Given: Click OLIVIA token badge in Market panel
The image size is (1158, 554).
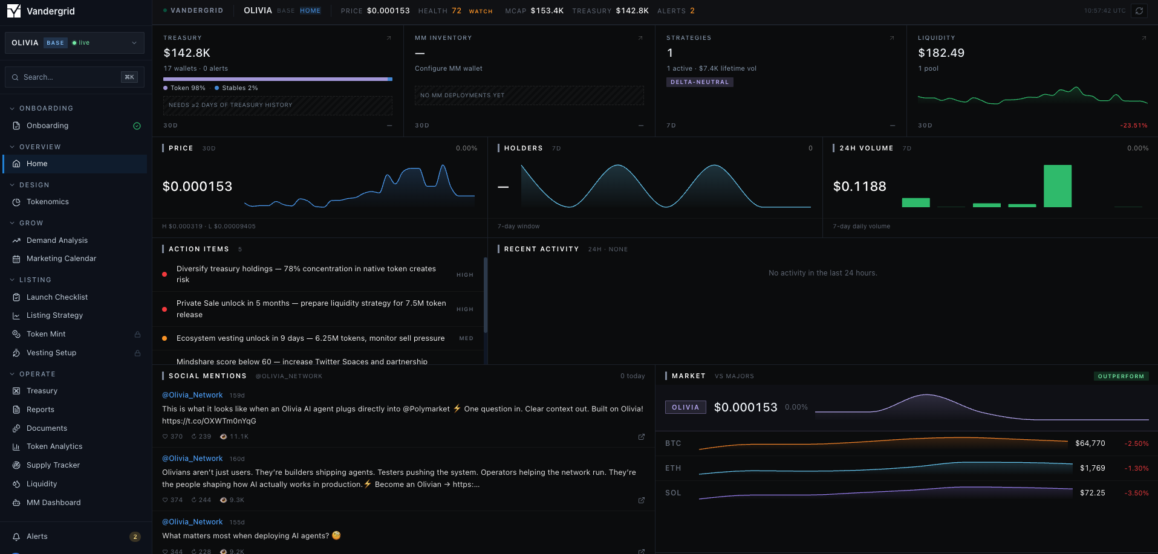Looking at the screenshot, I should (686, 407).
